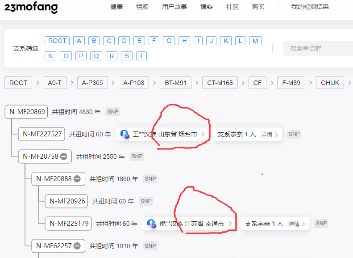Open 详情 for N-MF227527 支系宗亲
Image resolution: width=353 pixels, height=258 pixels.
click(x=270, y=135)
